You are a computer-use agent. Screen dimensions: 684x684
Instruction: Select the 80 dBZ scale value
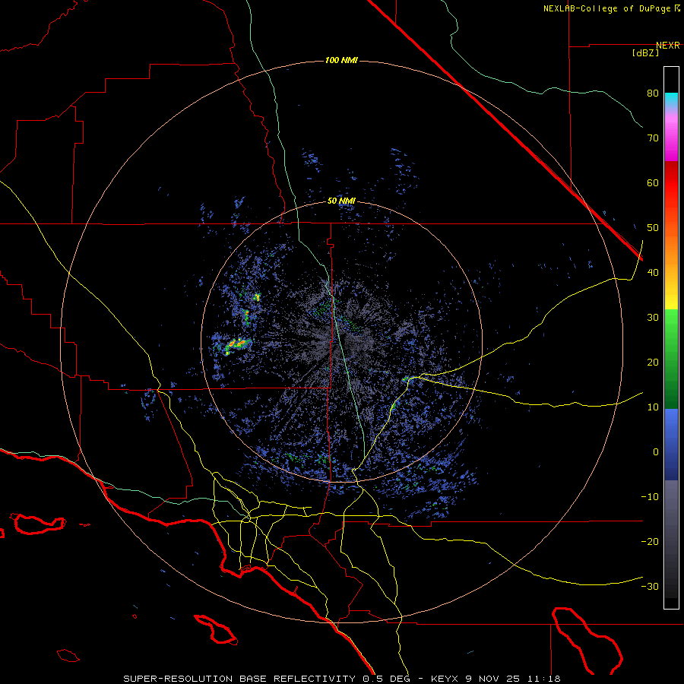click(x=653, y=93)
